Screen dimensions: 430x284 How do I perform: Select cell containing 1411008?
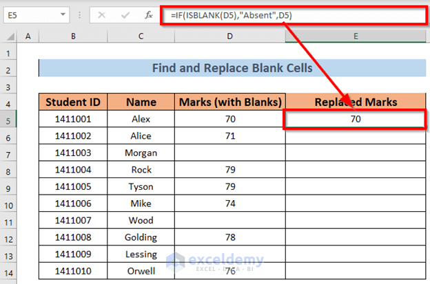point(73,237)
